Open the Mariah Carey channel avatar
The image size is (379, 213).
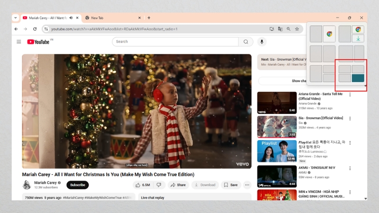click(x=27, y=185)
